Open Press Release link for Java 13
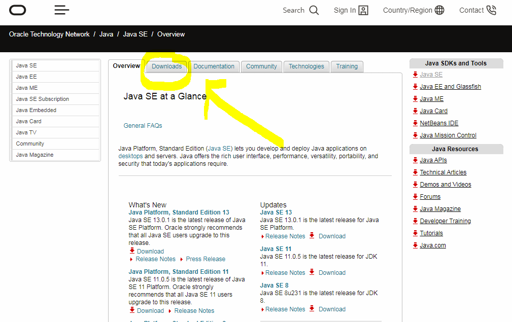Image resolution: width=512 pixels, height=322 pixels. click(x=206, y=259)
